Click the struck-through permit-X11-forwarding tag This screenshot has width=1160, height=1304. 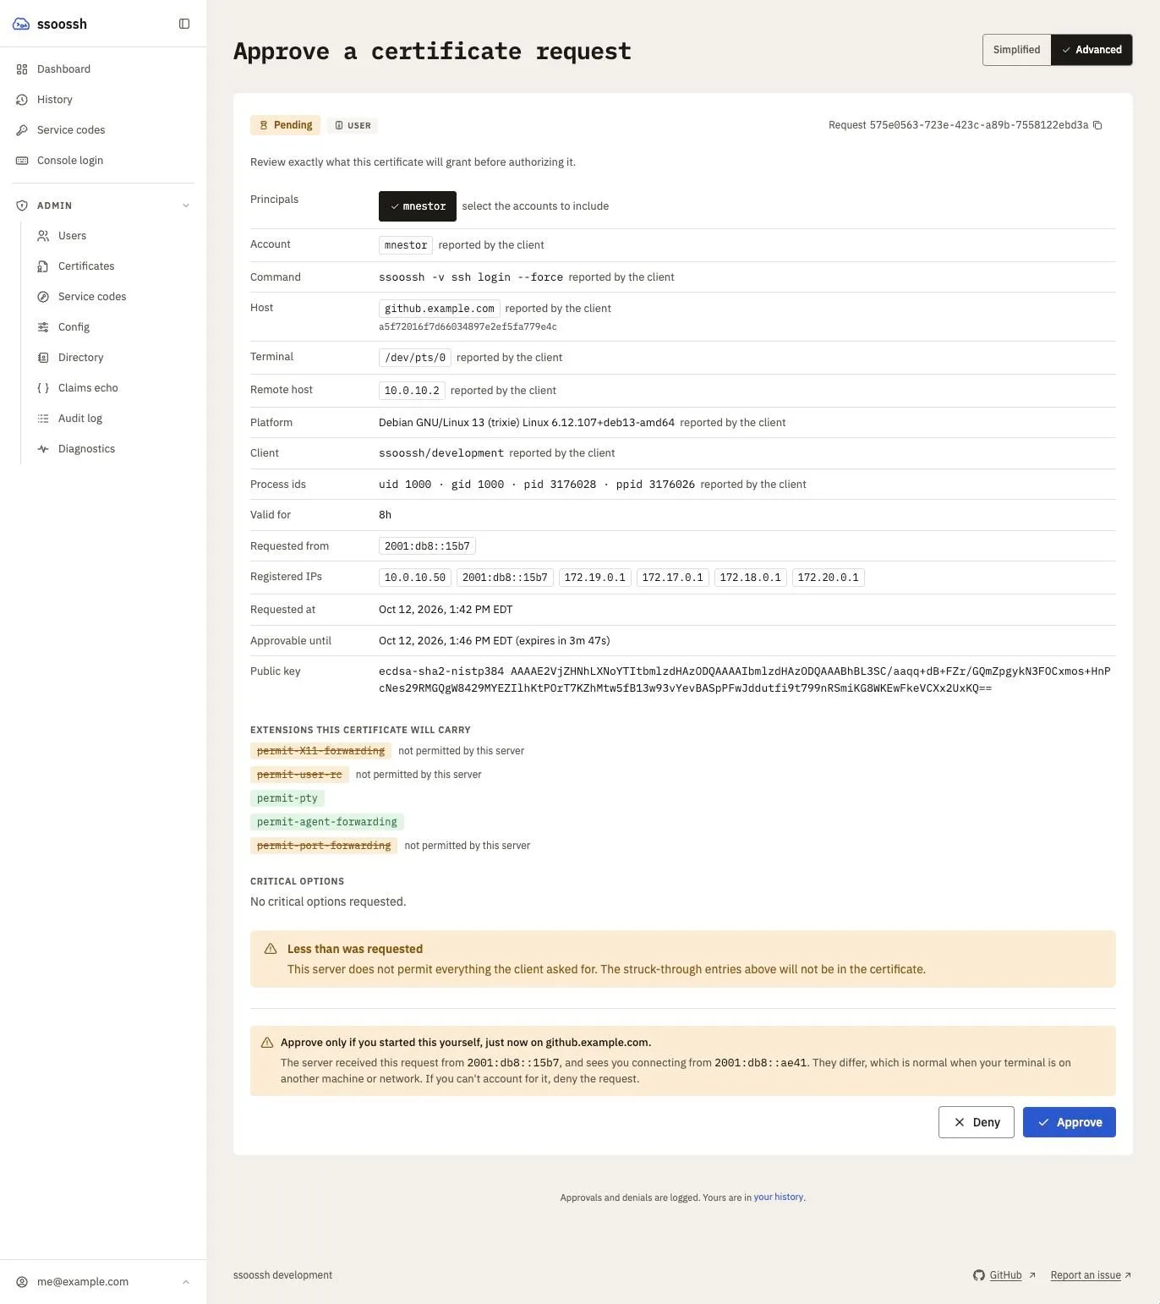[x=320, y=751]
